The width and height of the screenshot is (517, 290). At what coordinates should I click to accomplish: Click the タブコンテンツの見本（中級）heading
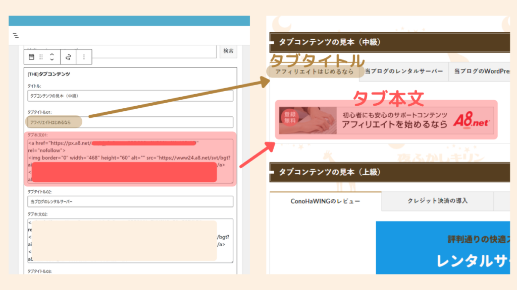390,42
